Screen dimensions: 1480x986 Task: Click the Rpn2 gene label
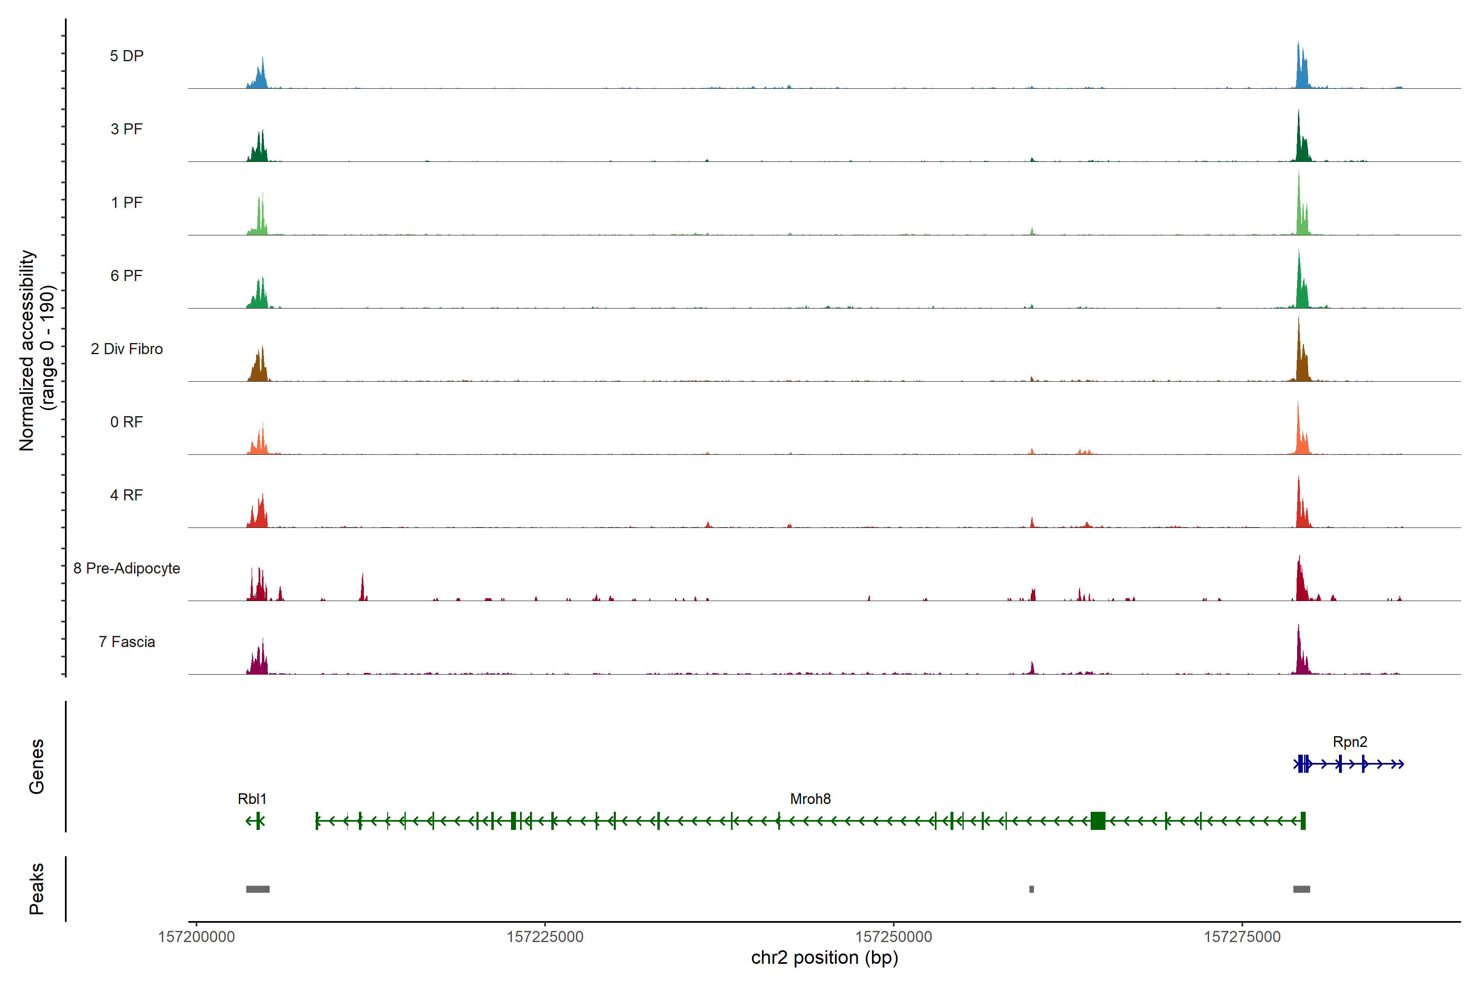pyautogui.click(x=1350, y=742)
